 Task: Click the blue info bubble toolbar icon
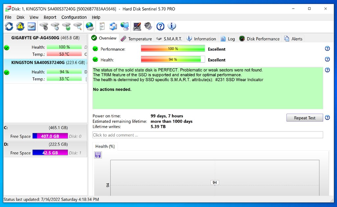tap(171, 26)
